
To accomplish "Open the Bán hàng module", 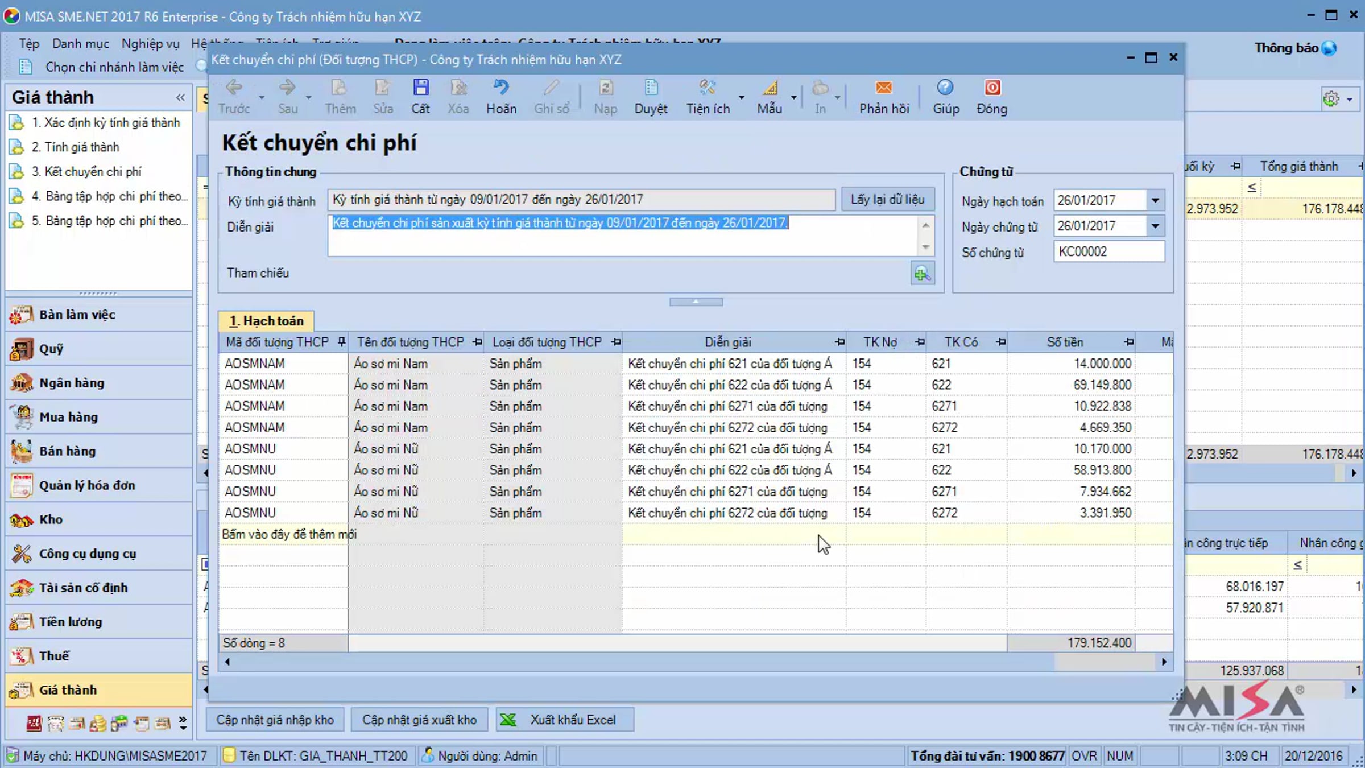I will click(x=99, y=451).
